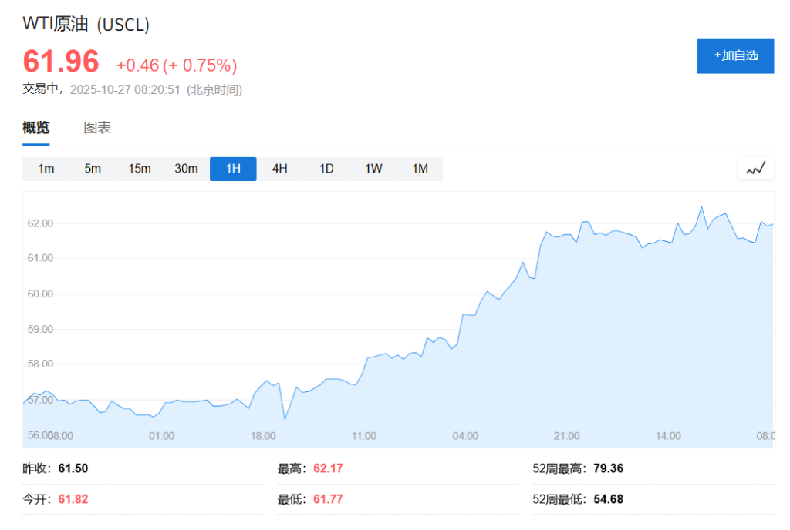790x530 pixels.
Task: Select the active 1H interval button
Action: (x=233, y=169)
